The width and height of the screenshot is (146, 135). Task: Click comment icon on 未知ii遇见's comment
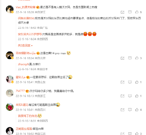tap(130, 110)
